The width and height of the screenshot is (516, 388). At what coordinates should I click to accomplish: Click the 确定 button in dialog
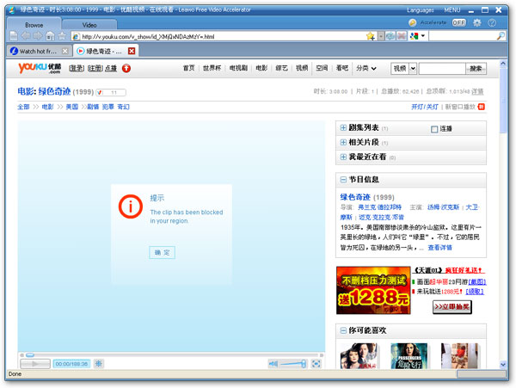click(162, 252)
